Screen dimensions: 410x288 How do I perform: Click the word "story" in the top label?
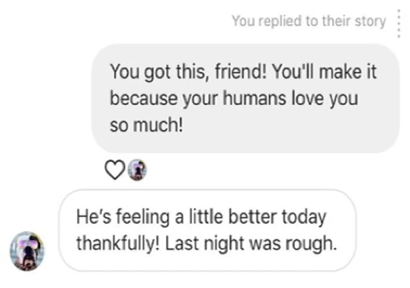pyautogui.click(x=370, y=21)
